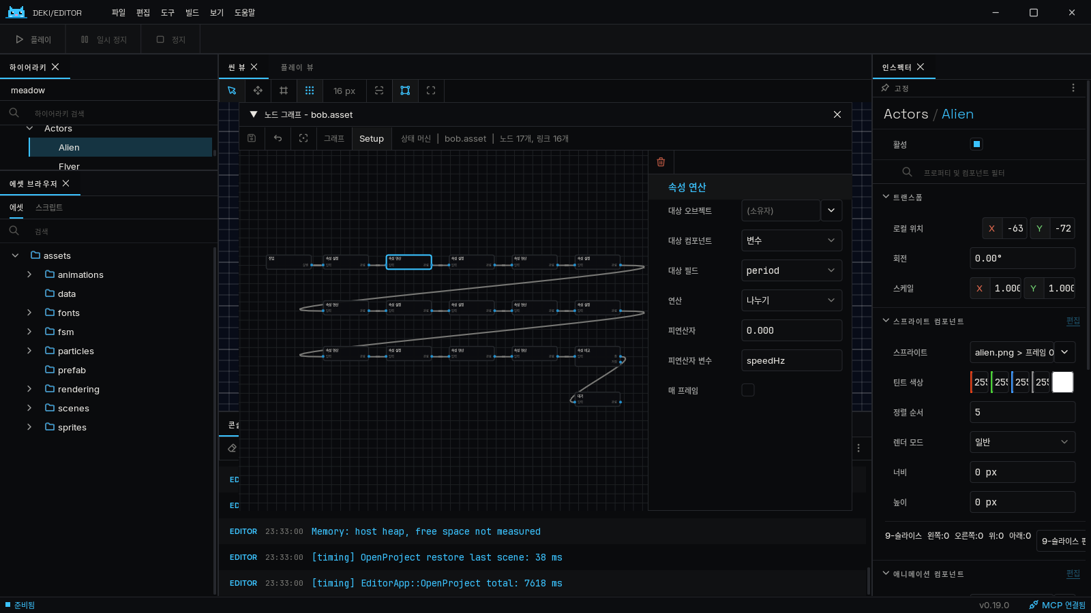The width and height of the screenshot is (1091, 613).
Task: Toggle the 활성 checkbox for Alien
Action: tap(976, 144)
